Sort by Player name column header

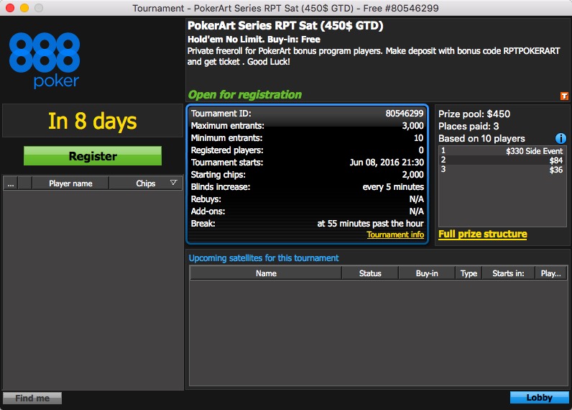pyautogui.click(x=70, y=183)
